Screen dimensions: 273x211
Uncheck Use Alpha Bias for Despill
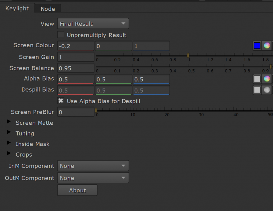[61, 101]
